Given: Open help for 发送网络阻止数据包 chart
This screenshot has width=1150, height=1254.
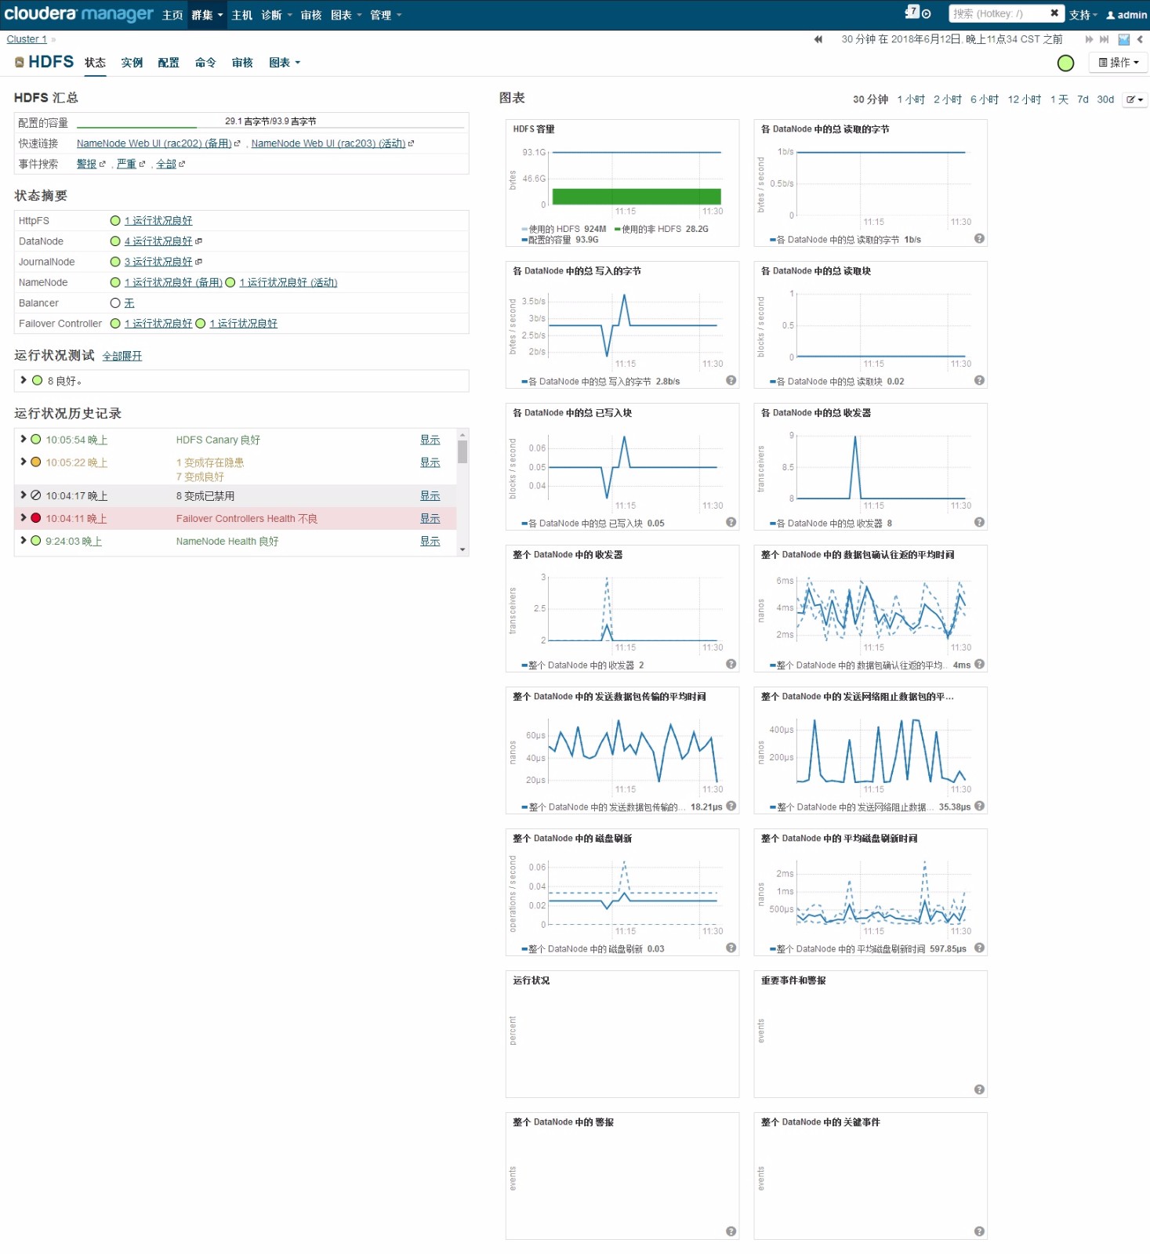Looking at the screenshot, I should click(x=979, y=806).
